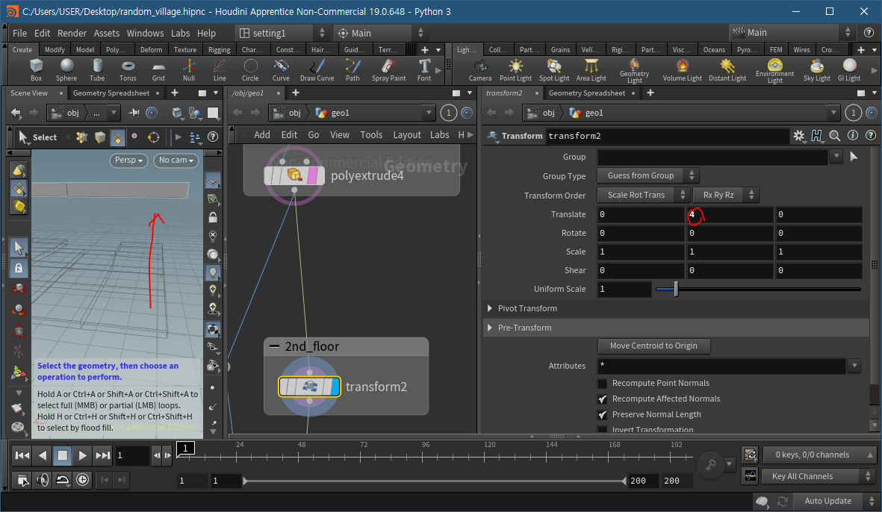Switch to the Scene View tab
882x512 pixels.
coord(29,93)
